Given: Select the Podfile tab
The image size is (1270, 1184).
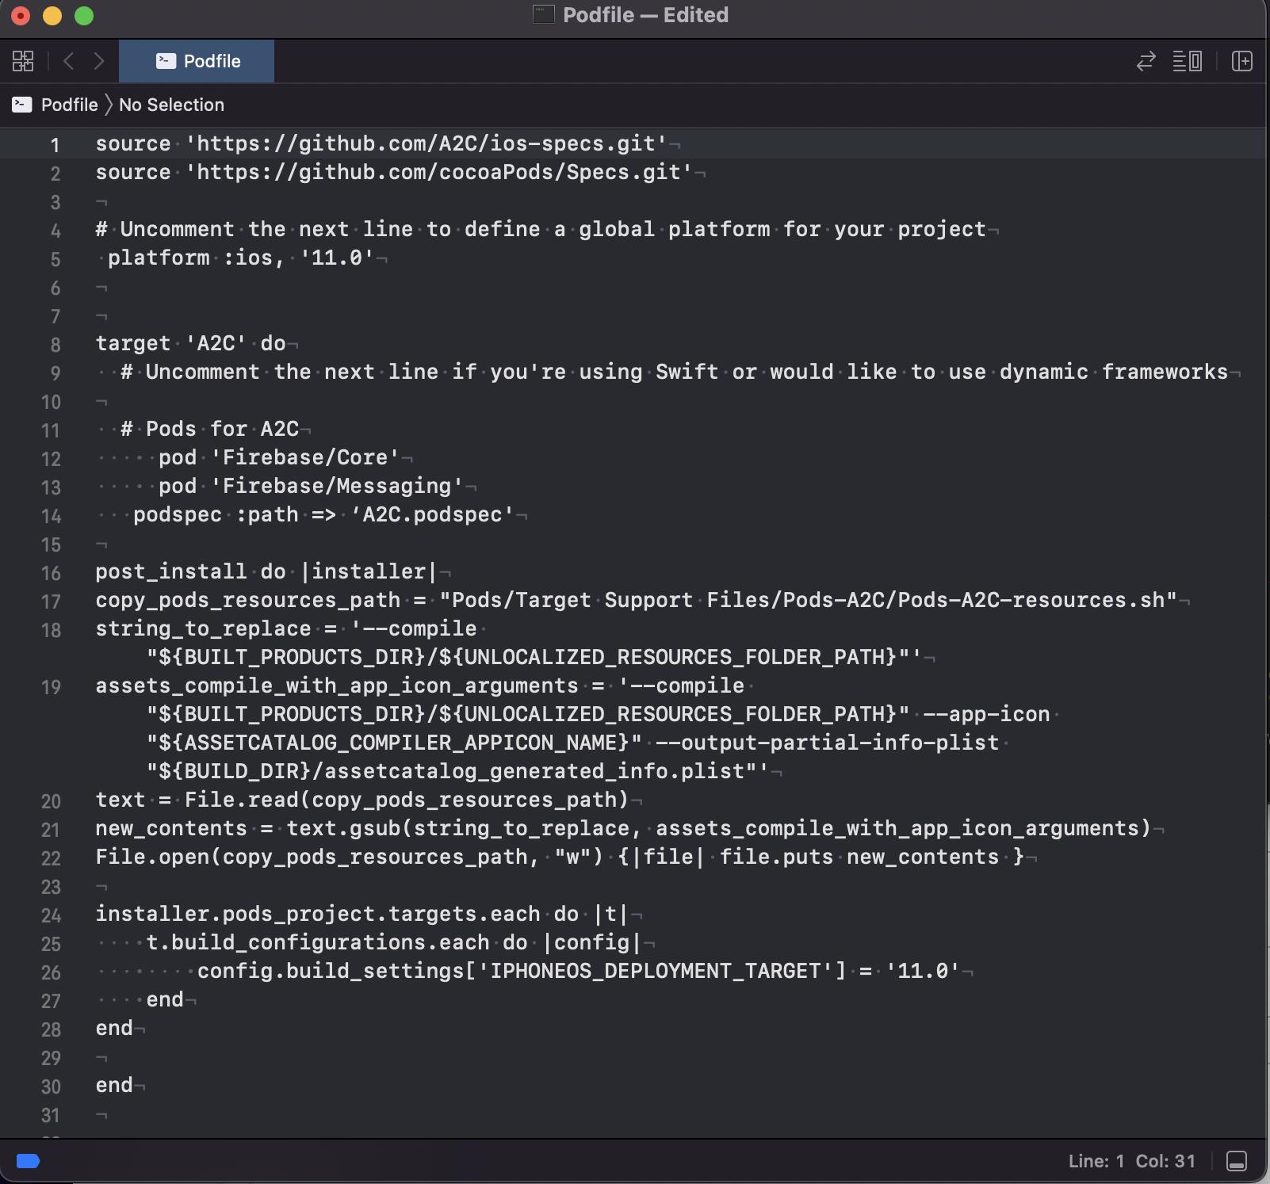Looking at the screenshot, I should [x=197, y=61].
